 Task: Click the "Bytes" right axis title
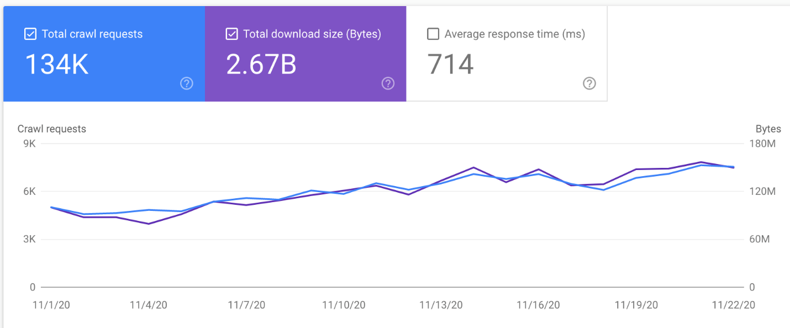pyautogui.click(x=768, y=129)
